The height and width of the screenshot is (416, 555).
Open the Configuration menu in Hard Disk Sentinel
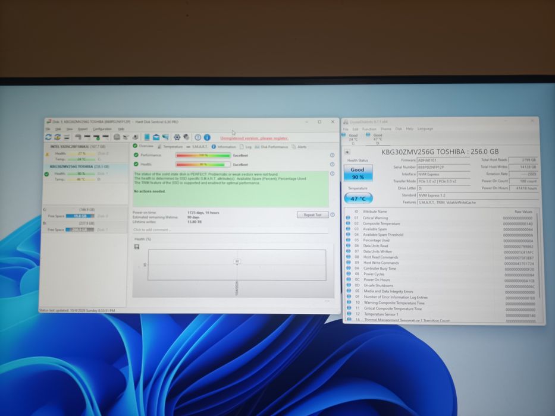(102, 129)
